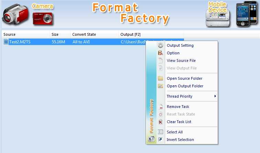The height and width of the screenshot is (153, 260).
Task: Click the Source column header
Action: click(25, 34)
